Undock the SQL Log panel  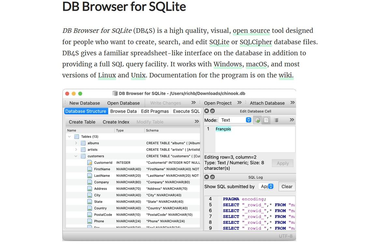pos(212,177)
